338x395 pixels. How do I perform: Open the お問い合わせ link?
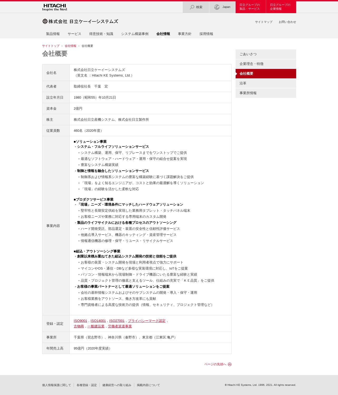pyautogui.click(x=287, y=22)
